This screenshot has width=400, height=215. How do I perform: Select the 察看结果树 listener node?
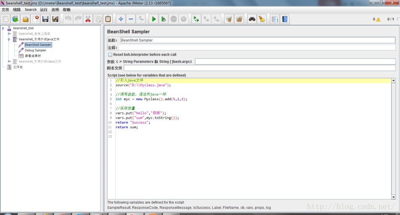click(33, 56)
